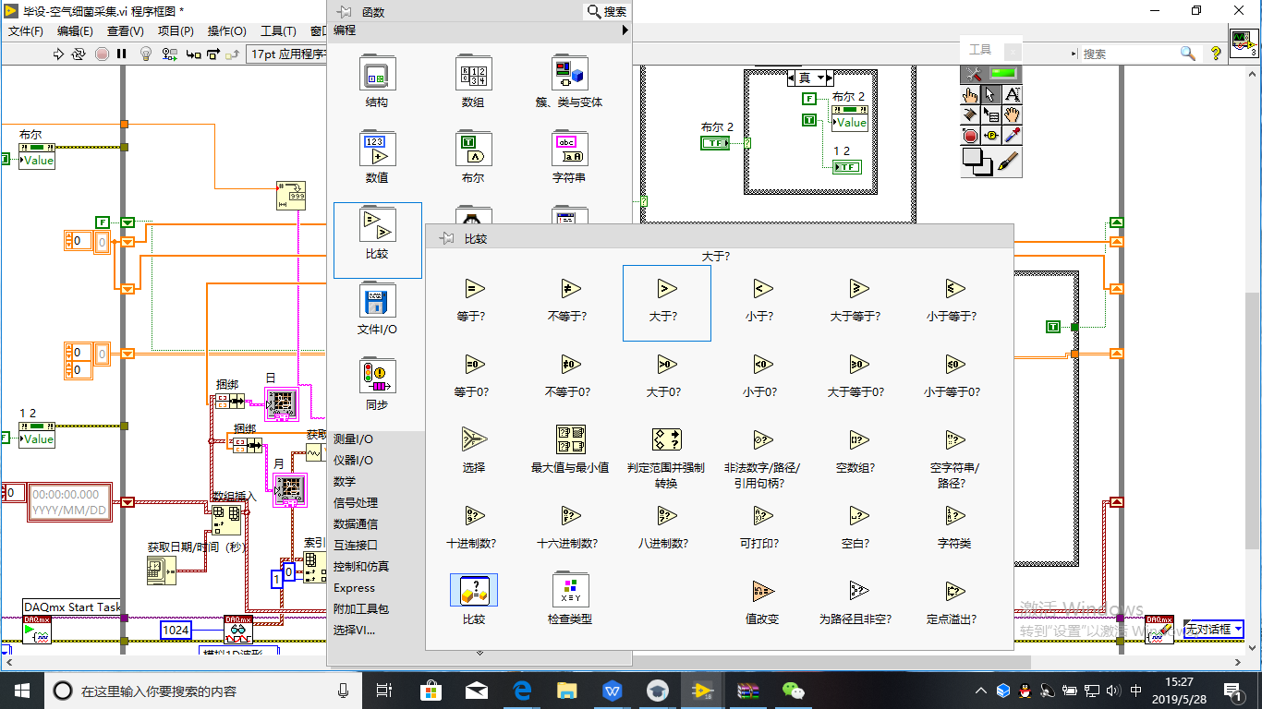Toggle automatic tool selection green indicator

tap(1002, 73)
